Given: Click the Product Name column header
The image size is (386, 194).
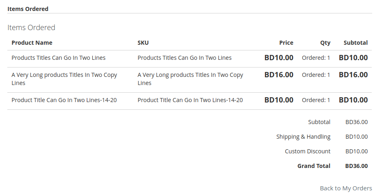Looking at the screenshot, I should pyautogui.click(x=32, y=43).
